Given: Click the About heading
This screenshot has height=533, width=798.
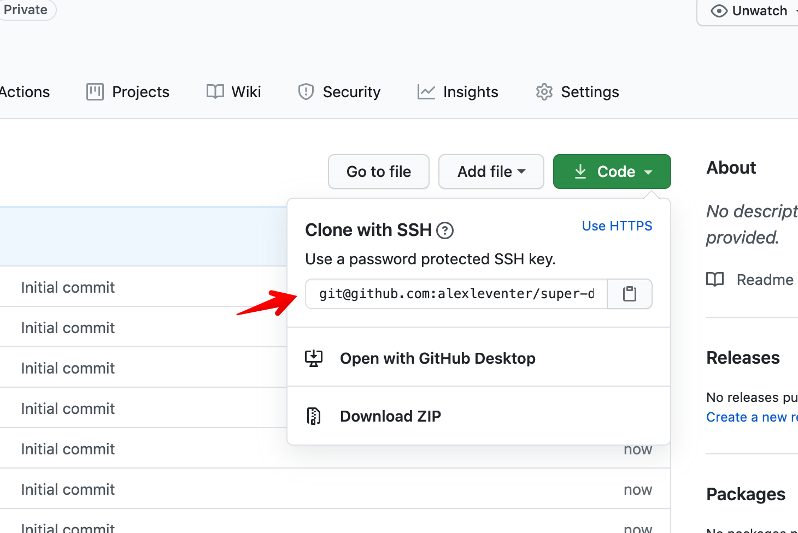Looking at the screenshot, I should tap(731, 168).
